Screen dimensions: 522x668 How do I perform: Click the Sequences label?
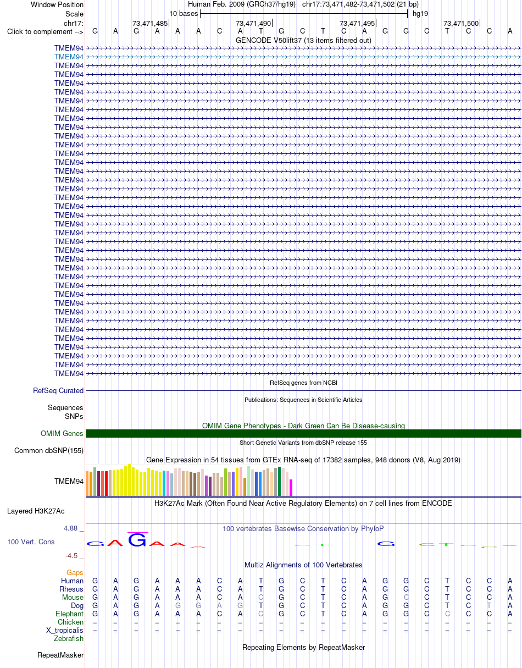65,408
